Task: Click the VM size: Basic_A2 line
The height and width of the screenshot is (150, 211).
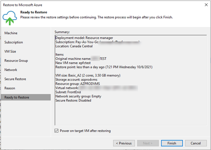Action: click(88, 75)
